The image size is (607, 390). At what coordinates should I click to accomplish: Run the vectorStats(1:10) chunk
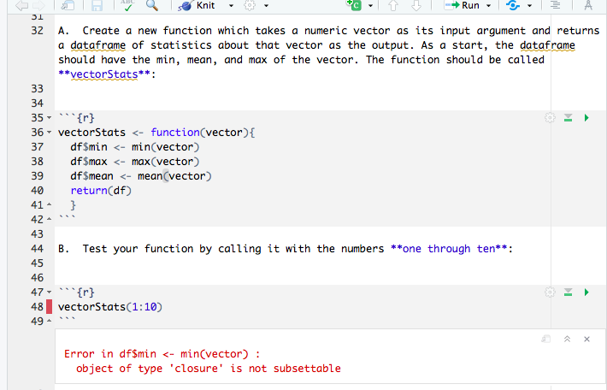pyautogui.click(x=586, y=292)
